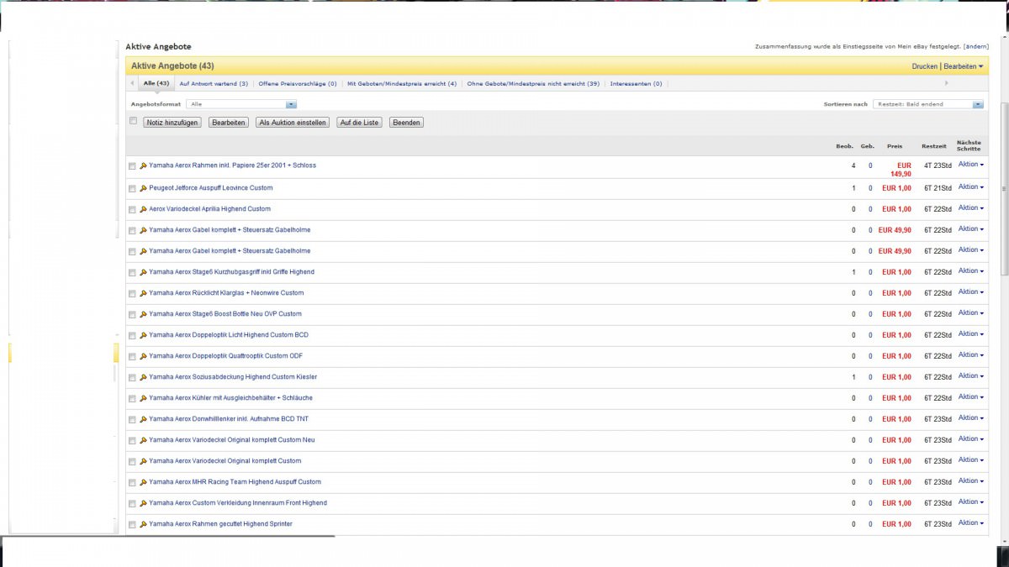Click key icon beside Rücklicht Klarglas listing

coord(143,293)
